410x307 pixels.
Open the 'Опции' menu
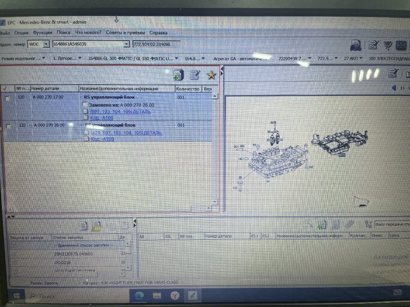(x=21, y=33)
